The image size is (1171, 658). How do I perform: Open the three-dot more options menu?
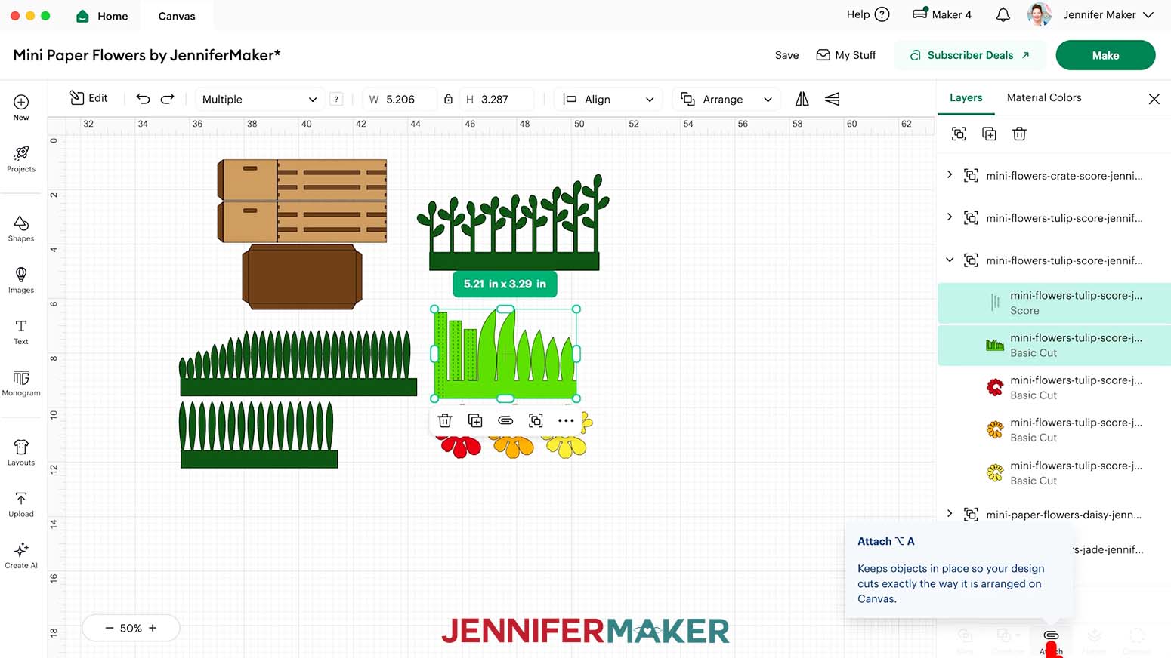click(566, 420)
